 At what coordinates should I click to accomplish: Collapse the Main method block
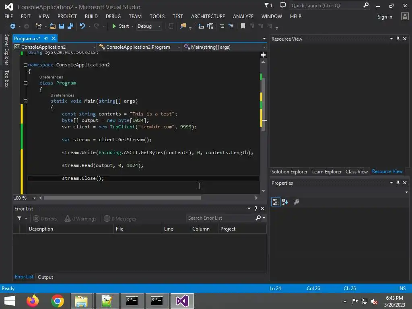pyautogui.click(x=25, y=101)
